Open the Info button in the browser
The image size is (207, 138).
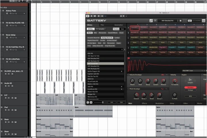(112, 102)
